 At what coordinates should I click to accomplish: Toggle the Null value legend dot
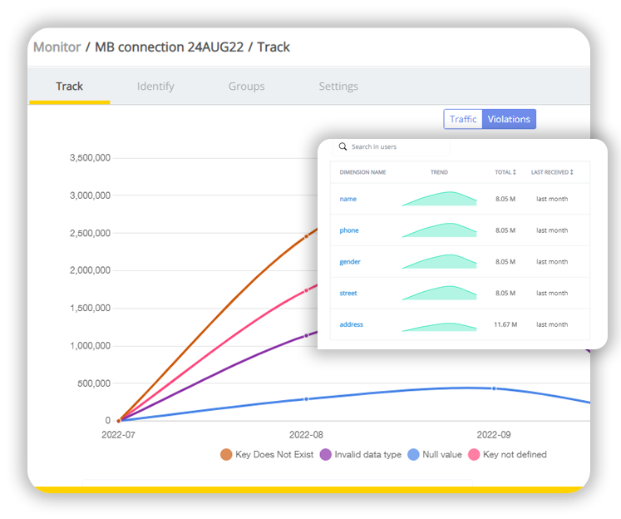click(x=414, y=454)
